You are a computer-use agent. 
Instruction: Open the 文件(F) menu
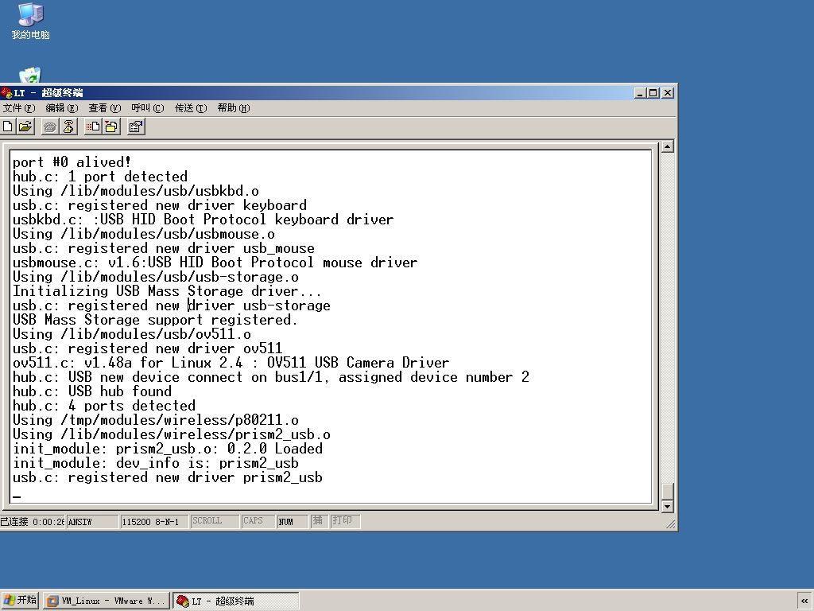(x=19, y=108)
